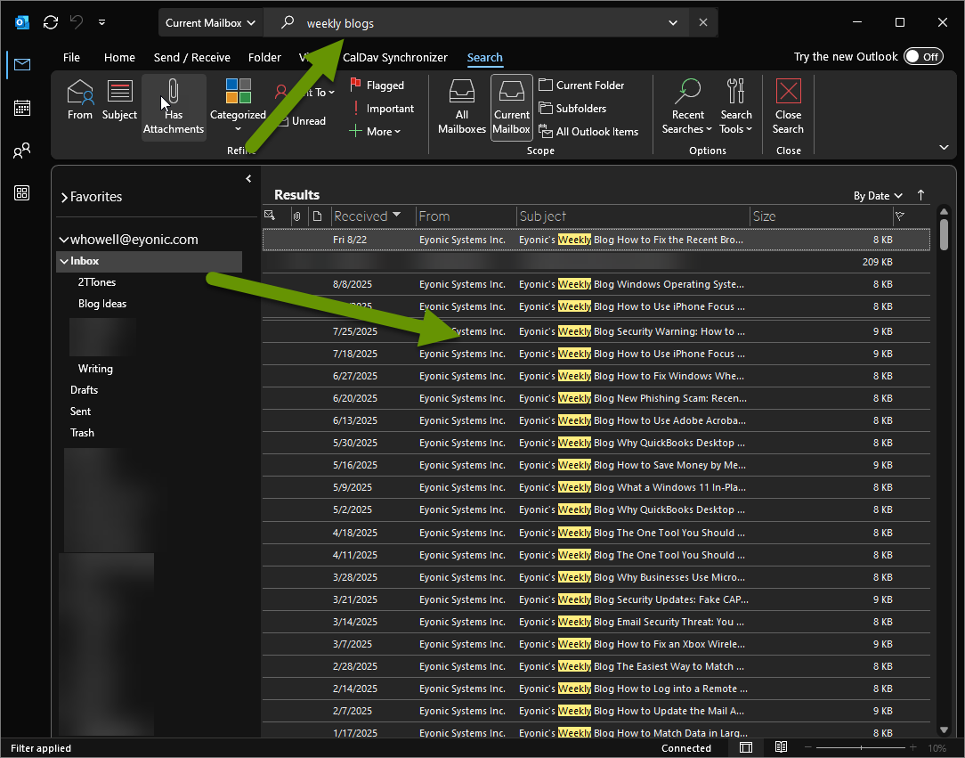Select the Search ribbon tab
The height and width of the screenshot is (758, 965).
point(485,57)
